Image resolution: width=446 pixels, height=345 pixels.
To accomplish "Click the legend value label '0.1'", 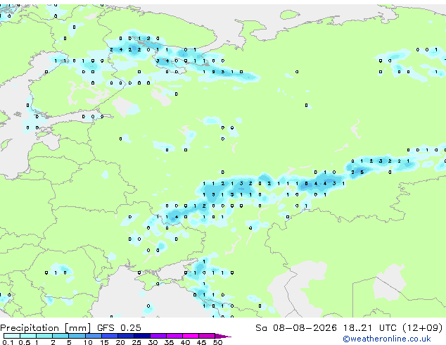I will 8,342.
